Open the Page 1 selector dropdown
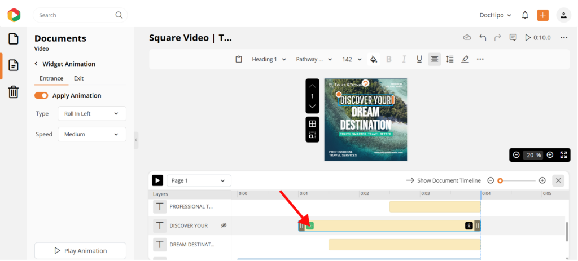The image size is (578, 261). click(x=199, y=180)
